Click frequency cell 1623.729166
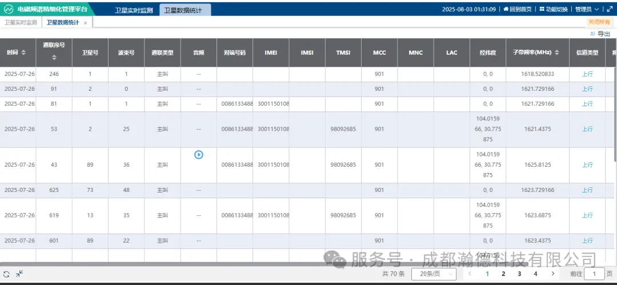The image size is (617, 285). coord(537,190)
